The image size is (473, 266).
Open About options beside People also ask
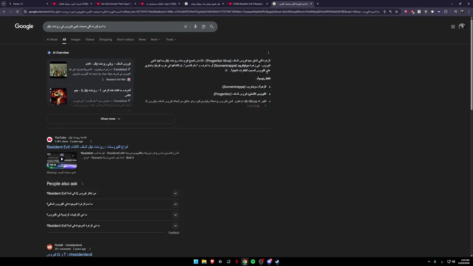click(82, 184)
